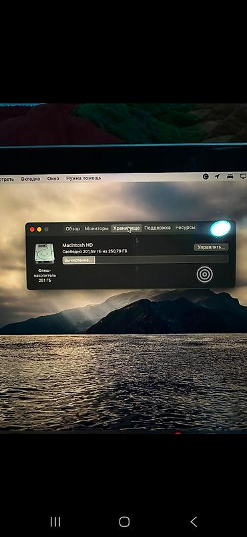Open the Нужна помощь menu
The image size is (247, 537).
(83, 178)
